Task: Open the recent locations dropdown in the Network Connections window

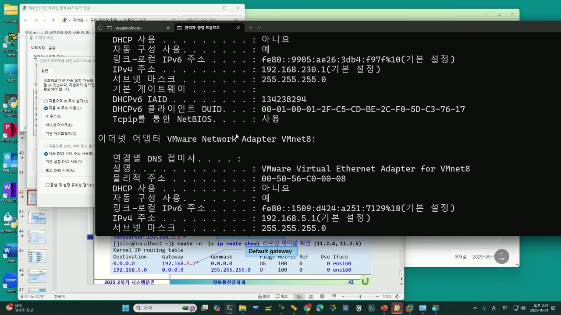Action: point(44,20)
